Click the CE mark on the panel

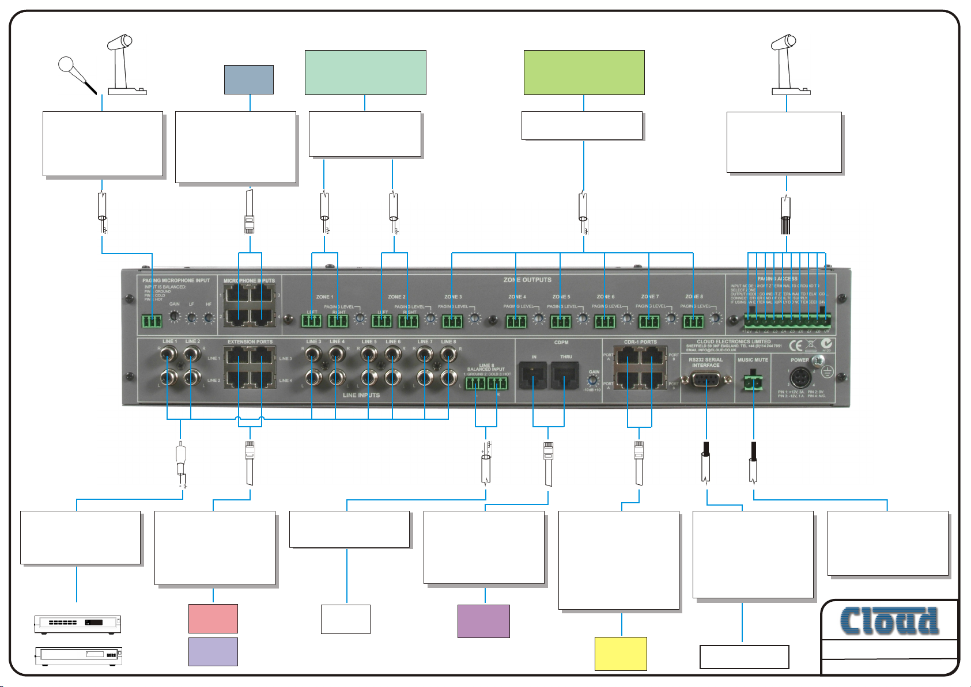click(796, 346)
